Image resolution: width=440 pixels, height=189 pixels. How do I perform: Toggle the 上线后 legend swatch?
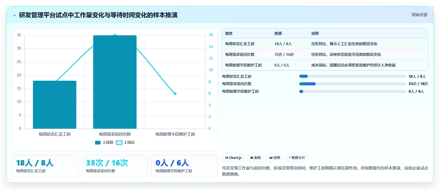(119, 142)
